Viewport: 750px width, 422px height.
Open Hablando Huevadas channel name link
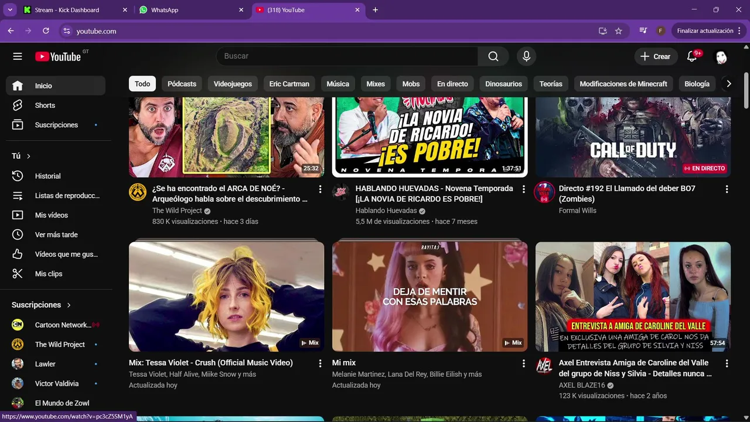pos(386,210)
